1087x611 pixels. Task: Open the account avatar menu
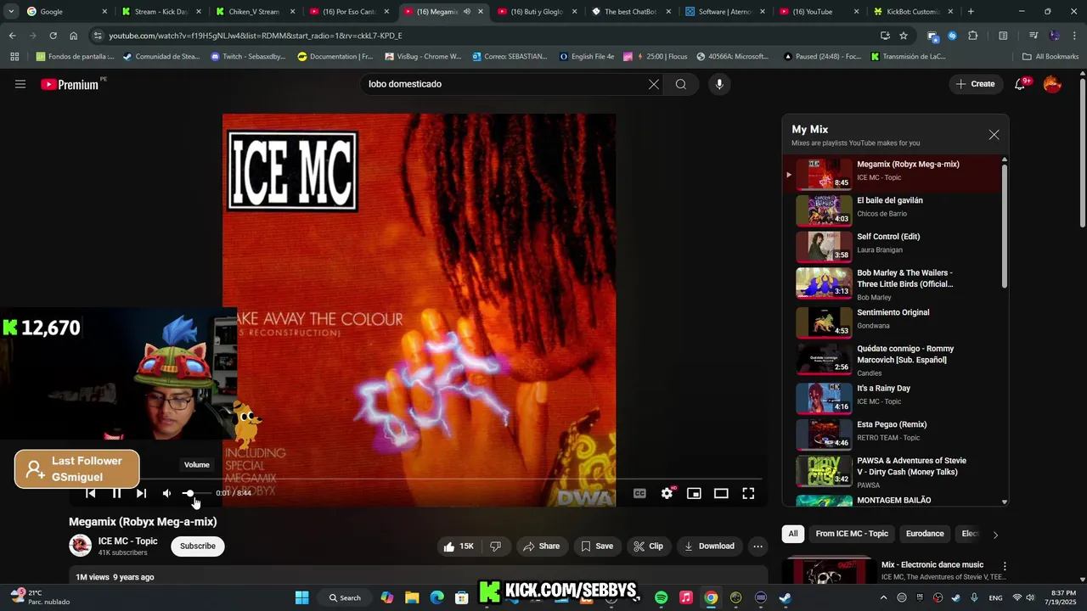pos(1052,84)
